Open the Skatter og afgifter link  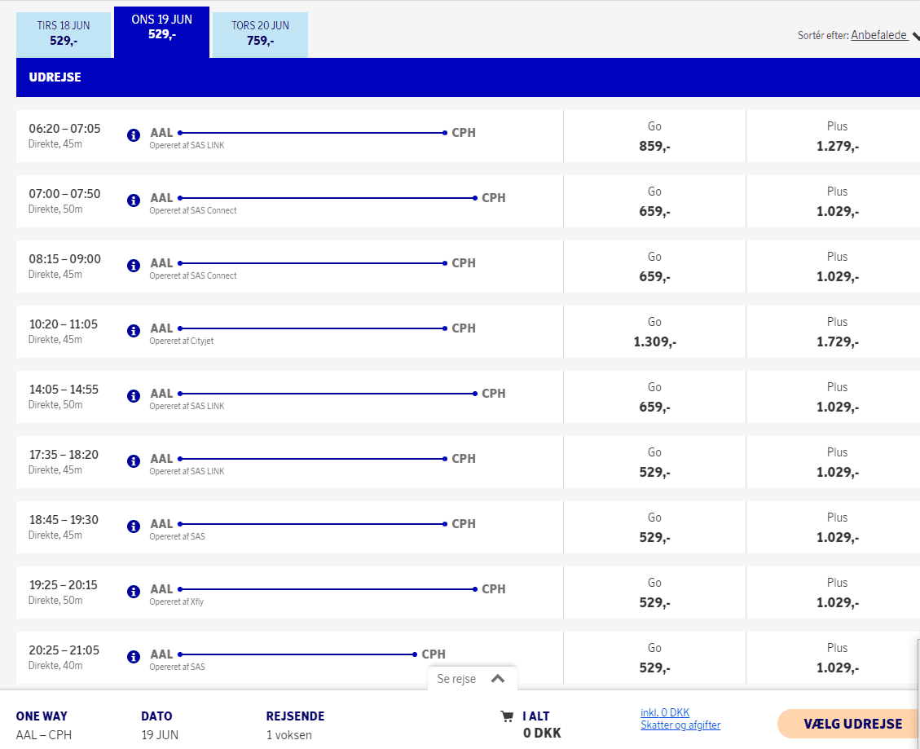pos(680,725)
